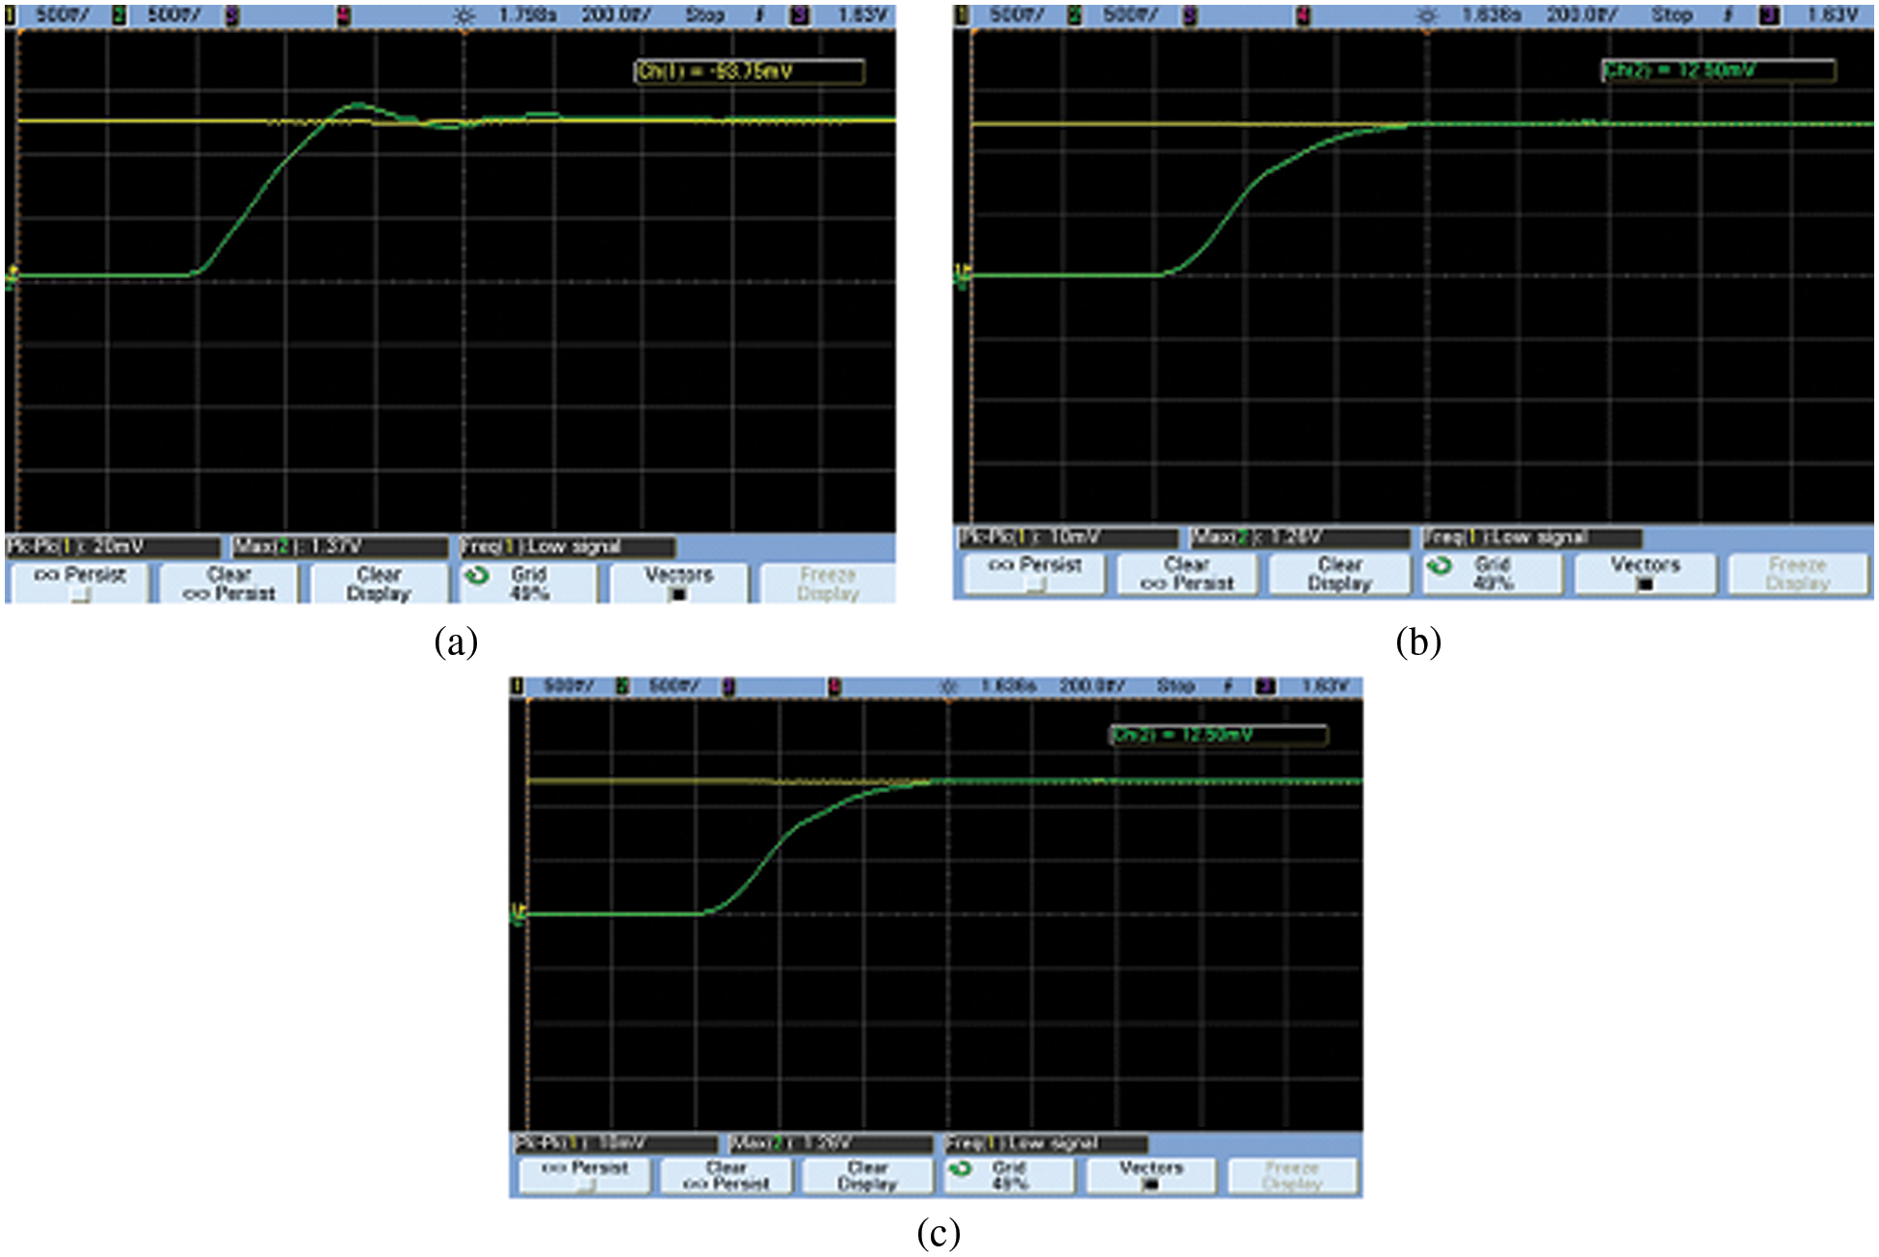Screen dimensions: 1879x1257
Task: Click ground reference marker at left of scope (a)
Action: coord(12,277)
